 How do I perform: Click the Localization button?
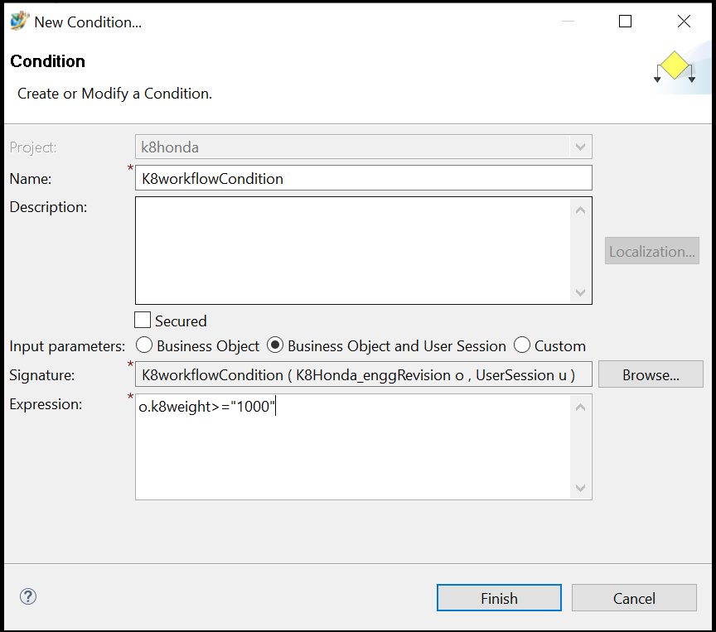651,252
